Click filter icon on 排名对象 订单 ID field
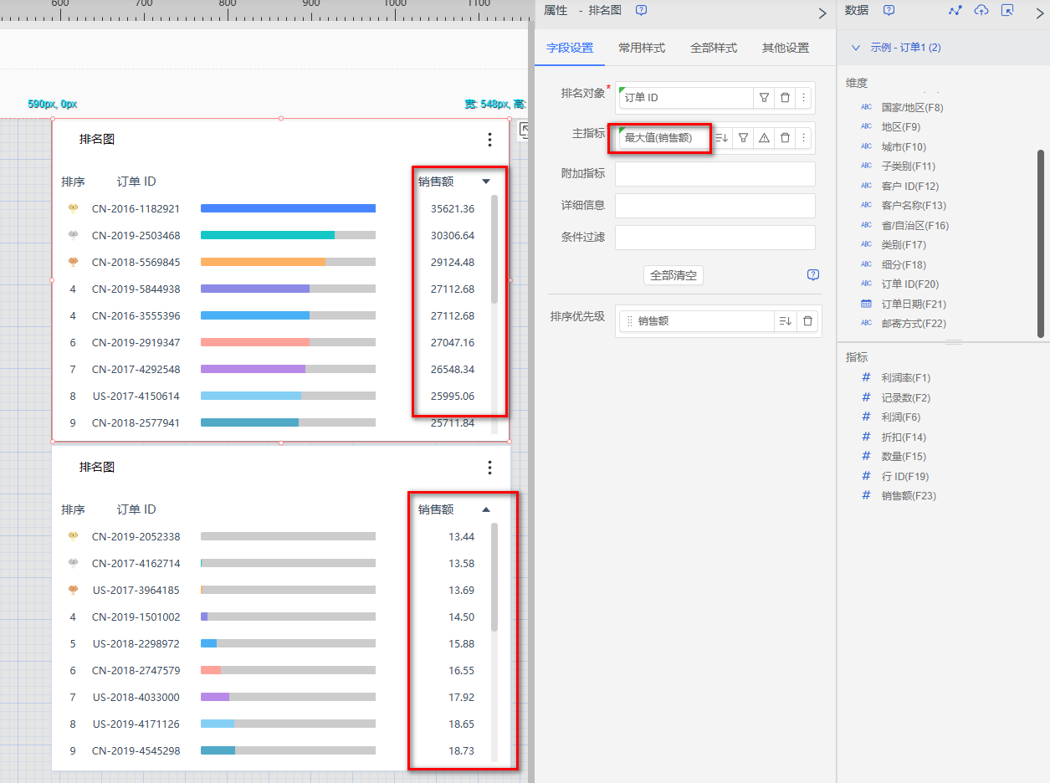This screenshot has height=783, width=1050. click(764, 98)
